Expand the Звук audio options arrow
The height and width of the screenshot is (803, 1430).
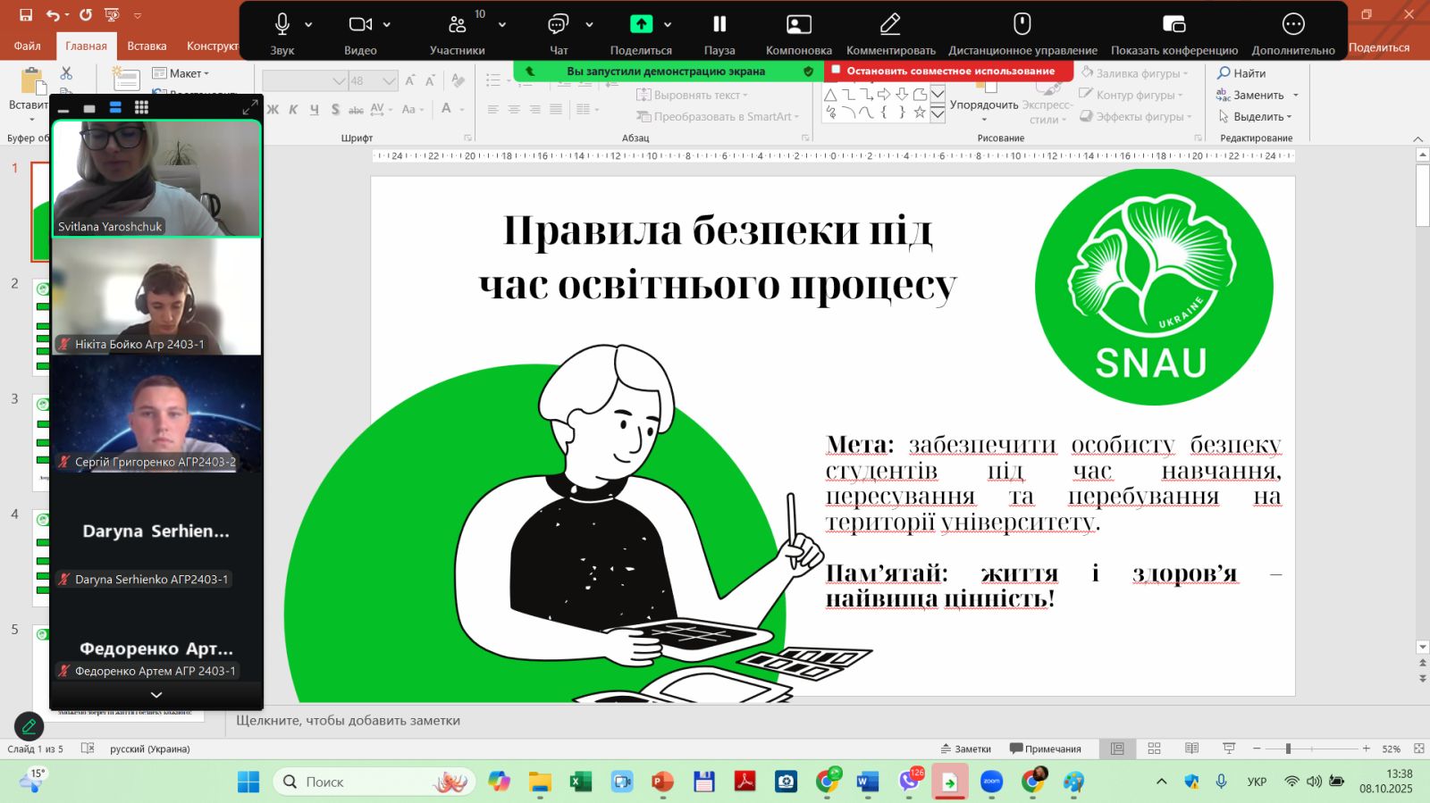pyautogui.click(x=309, y=25)
